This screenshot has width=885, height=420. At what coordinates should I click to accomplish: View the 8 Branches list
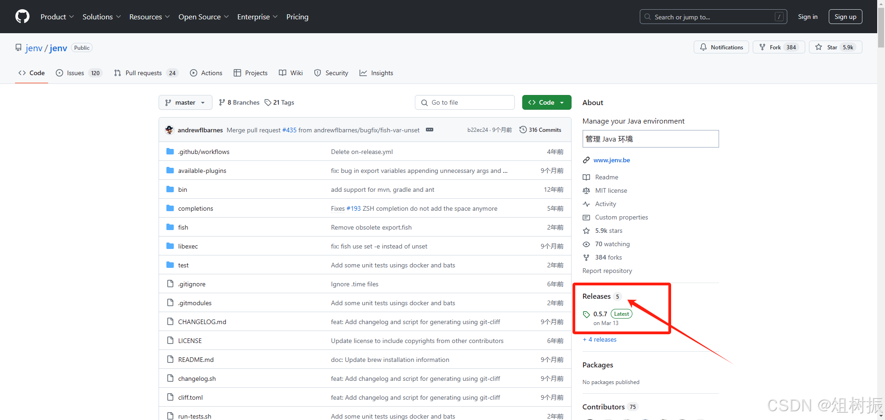[x=239, y=102]
